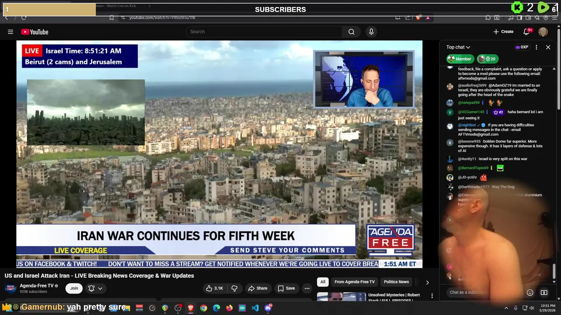Image resolution: width=561 pixels, height=315 pixels.
Task: Open Microsoft Edge in taskbar
Action: 217,308
